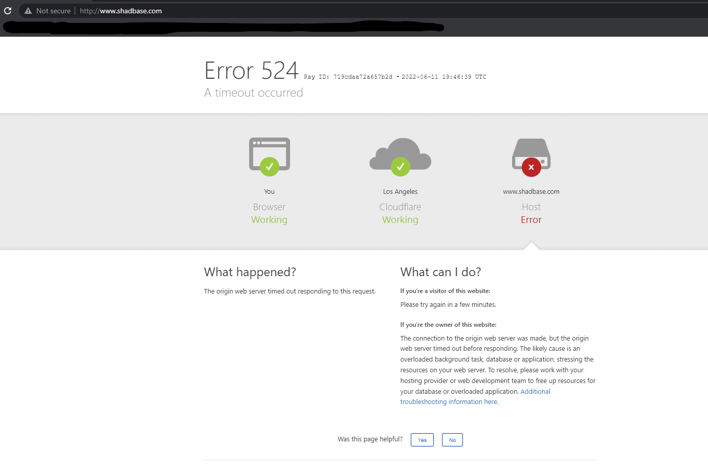The image size is (708, 471).
Task: Select the timestamp 2022-06-11 19:46:39 UTC
Action: click(444, 77)
